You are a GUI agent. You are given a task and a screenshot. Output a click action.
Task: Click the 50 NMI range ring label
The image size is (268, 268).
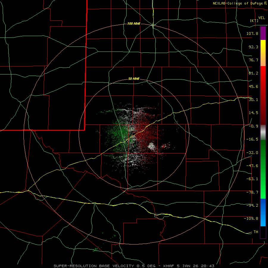coord(134,79)
